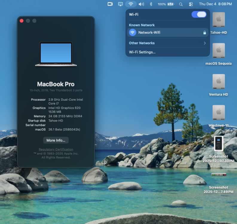Click the MacBook Pro title text

coord(56,84)
